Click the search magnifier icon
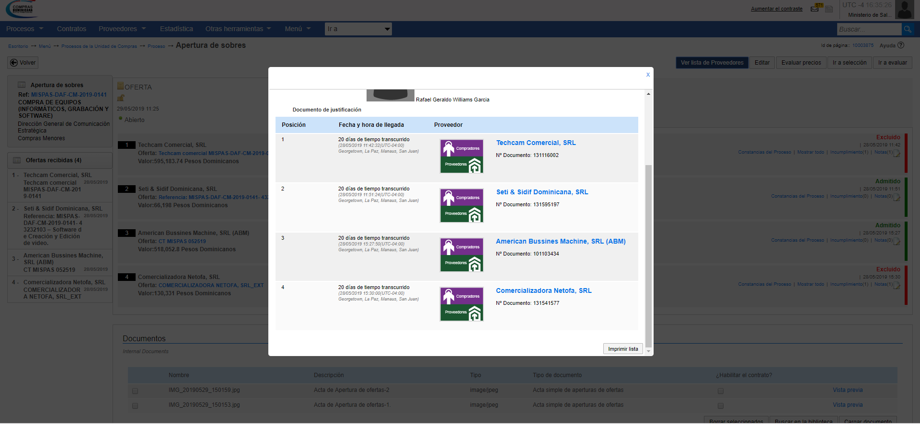The height and width of the screenshot is (424, 920). (908, 29)
